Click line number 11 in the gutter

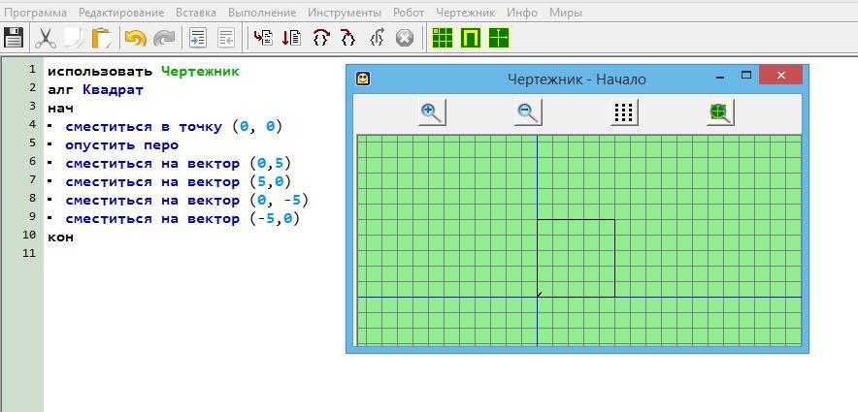pos(28,253)
